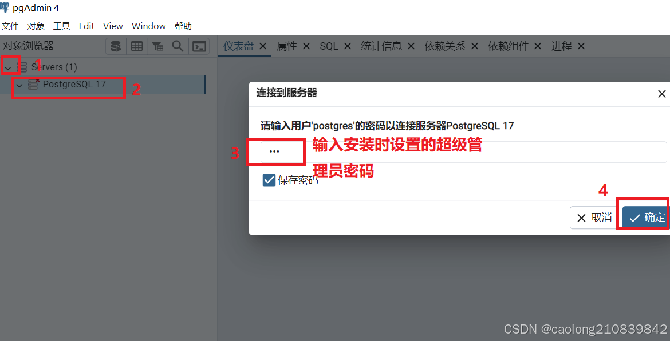Open the 对象 menu
The width and height of the screenshot is (670, 341).
click(x=36, y=26)
